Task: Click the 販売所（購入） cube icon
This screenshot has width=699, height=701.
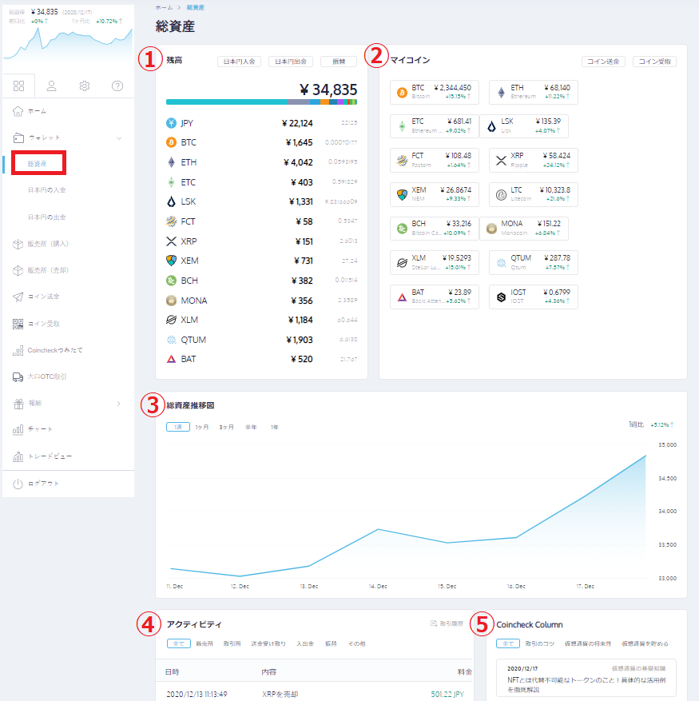Action: (18, 244)
